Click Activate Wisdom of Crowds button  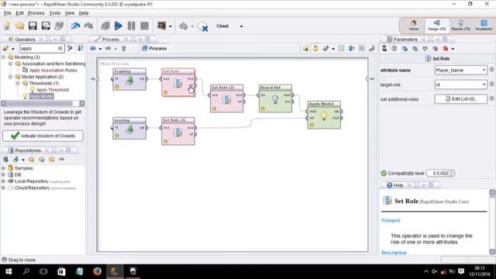point(43,136)
